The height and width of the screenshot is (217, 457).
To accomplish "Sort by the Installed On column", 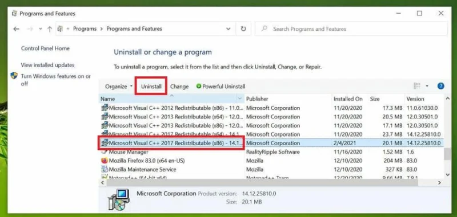I will tap(350, 99).
